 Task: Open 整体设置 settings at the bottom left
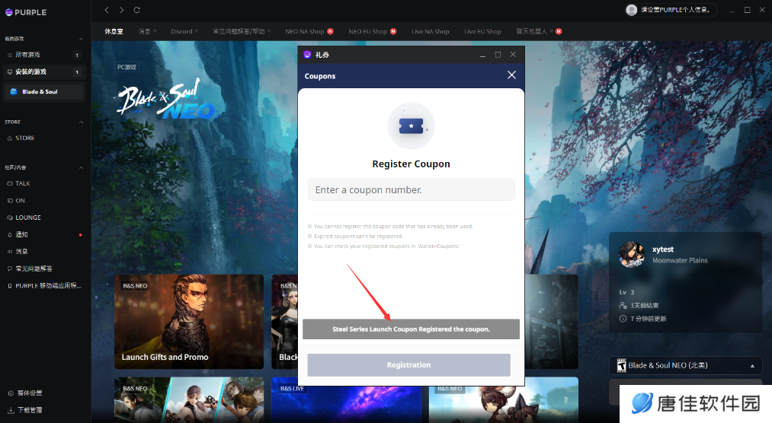coord(25,393)
